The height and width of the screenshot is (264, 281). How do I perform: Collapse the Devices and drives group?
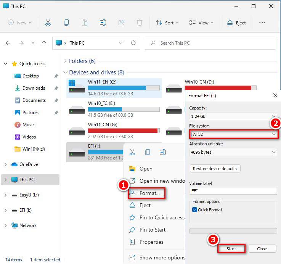[x=65, y=72]
